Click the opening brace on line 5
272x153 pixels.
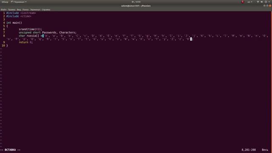click(x=7, y=26)
